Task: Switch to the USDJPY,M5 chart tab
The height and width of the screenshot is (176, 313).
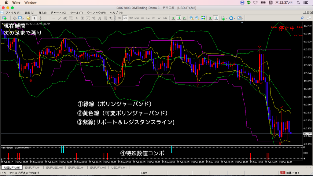Action: [12, 168]
